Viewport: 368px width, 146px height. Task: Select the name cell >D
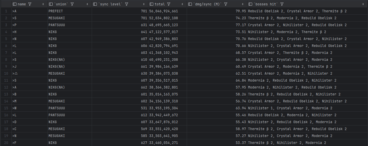[x=30, y=122]
